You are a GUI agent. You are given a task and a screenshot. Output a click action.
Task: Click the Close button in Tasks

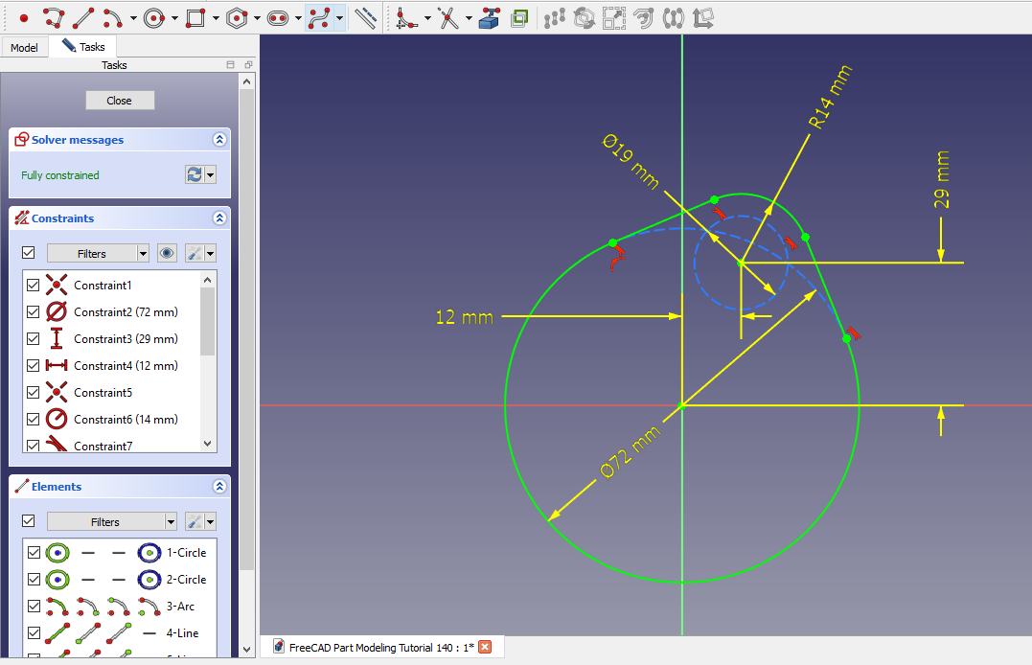point(120,101)
